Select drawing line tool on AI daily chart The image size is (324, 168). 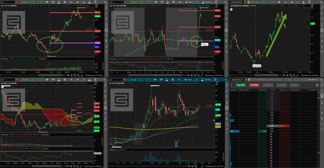pyautogui.click(x=196, y=80)
